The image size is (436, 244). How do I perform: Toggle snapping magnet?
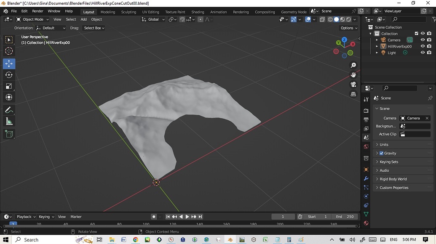[x=182, y=19]
